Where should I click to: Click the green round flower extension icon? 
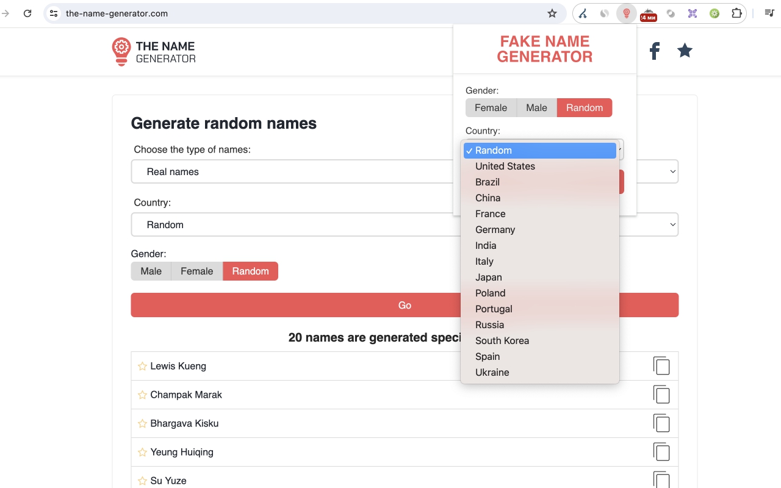click(714, 13)
